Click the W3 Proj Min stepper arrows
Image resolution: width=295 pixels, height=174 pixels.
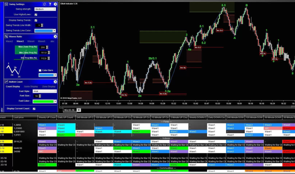pos(49,59)
